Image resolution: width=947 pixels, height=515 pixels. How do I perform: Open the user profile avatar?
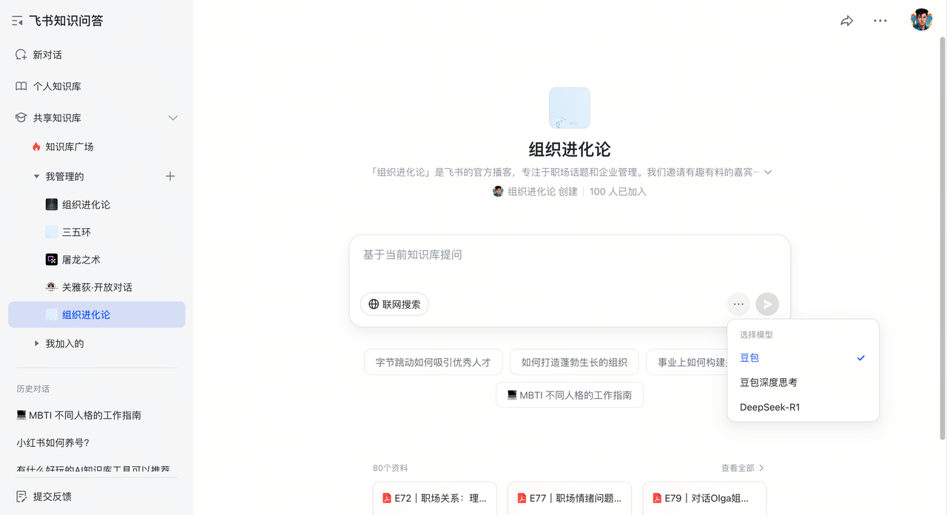coord(921,20)
